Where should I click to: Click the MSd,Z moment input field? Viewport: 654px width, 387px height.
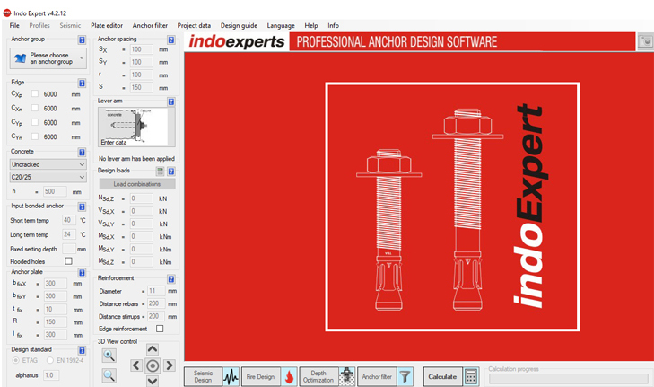[x=142, y=262]
